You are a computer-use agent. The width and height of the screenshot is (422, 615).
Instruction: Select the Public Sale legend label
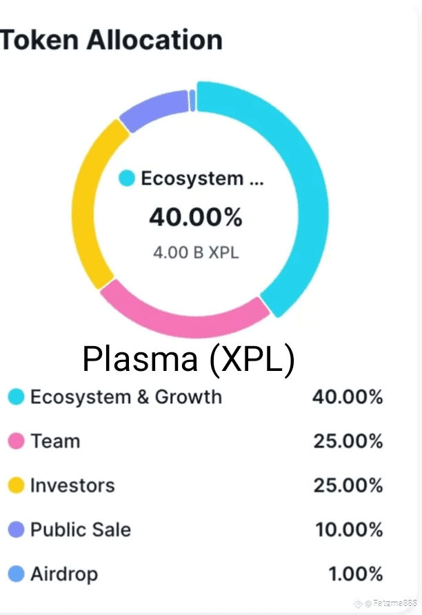(x=81, y=530)
